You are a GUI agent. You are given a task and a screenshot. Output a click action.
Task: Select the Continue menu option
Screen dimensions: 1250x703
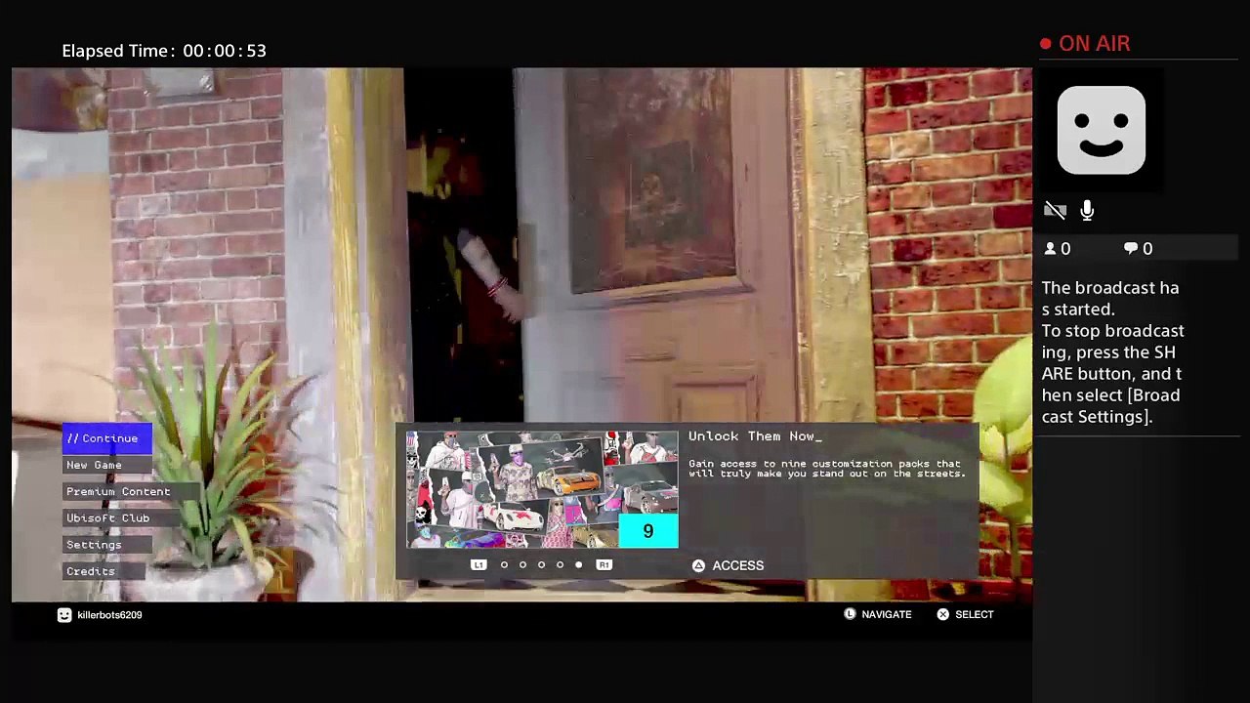click(x=107, y=438)
